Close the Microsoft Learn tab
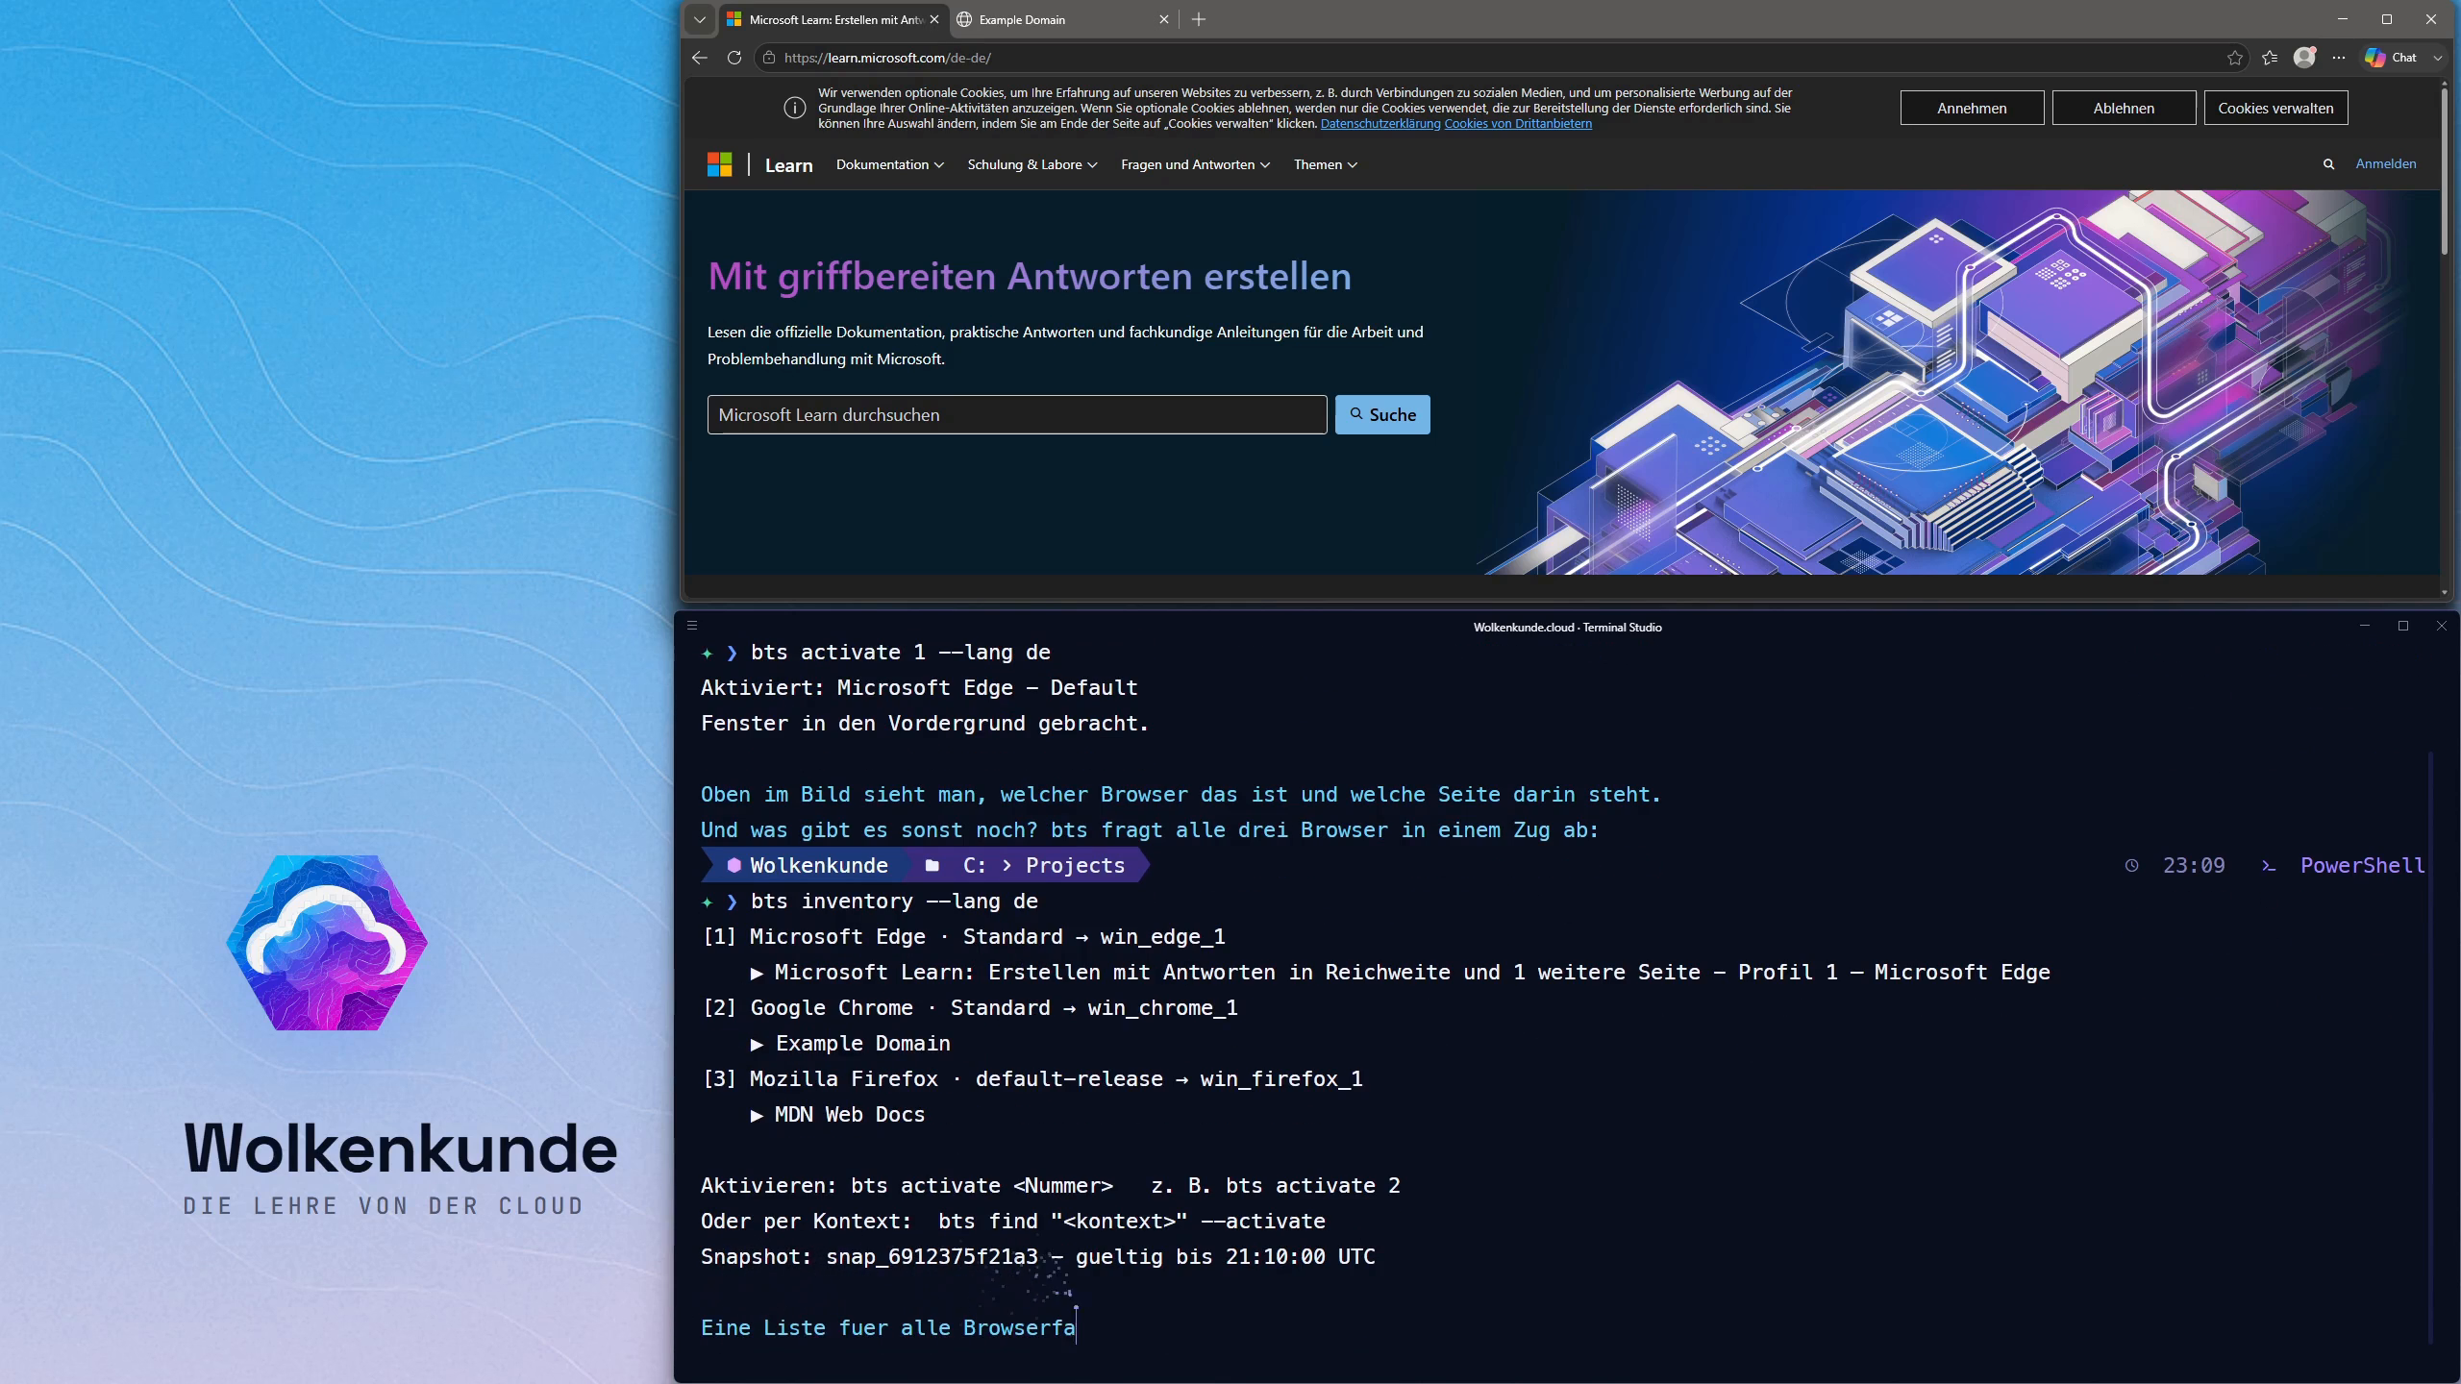 (933, 19)
